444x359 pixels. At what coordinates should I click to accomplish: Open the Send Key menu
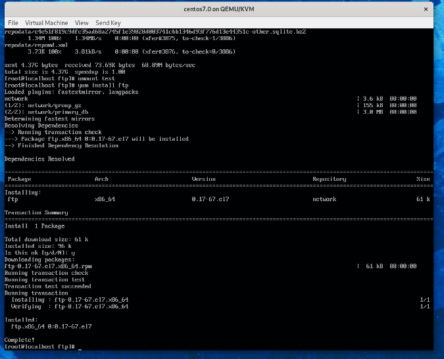click(x=108, y=22)
